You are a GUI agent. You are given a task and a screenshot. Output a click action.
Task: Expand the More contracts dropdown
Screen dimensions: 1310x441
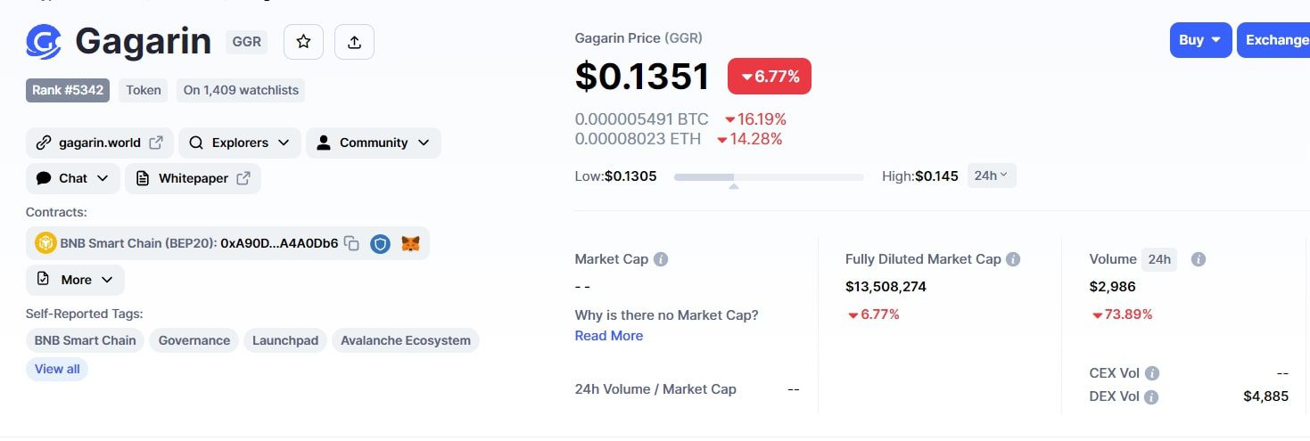tap(75, 280)
